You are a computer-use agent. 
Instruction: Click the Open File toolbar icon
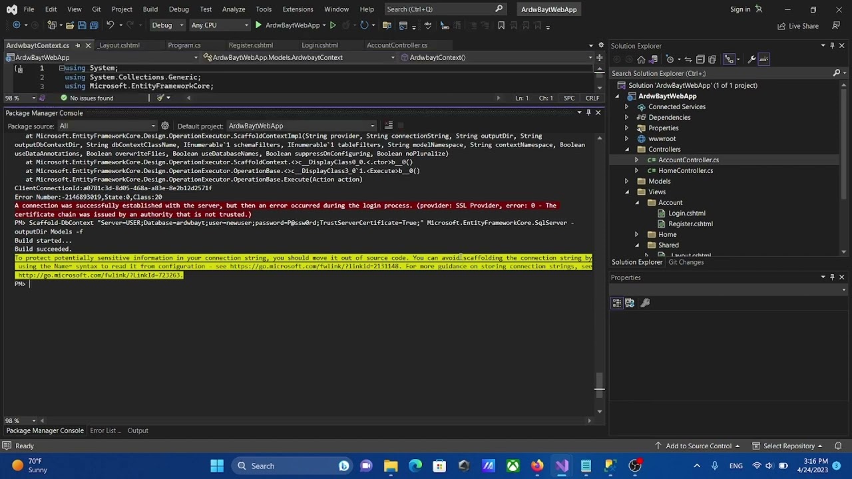69,25
